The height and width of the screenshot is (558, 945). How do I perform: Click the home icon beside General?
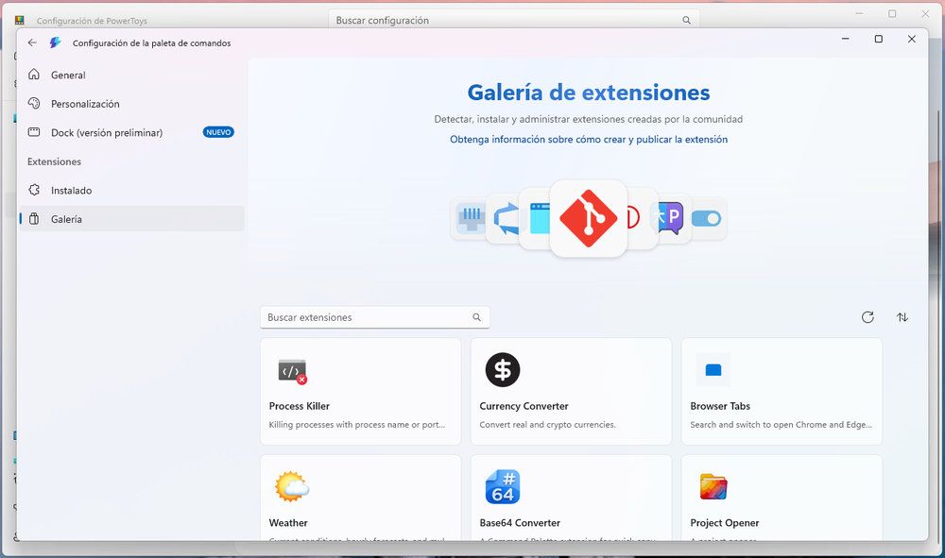point(34,74)
